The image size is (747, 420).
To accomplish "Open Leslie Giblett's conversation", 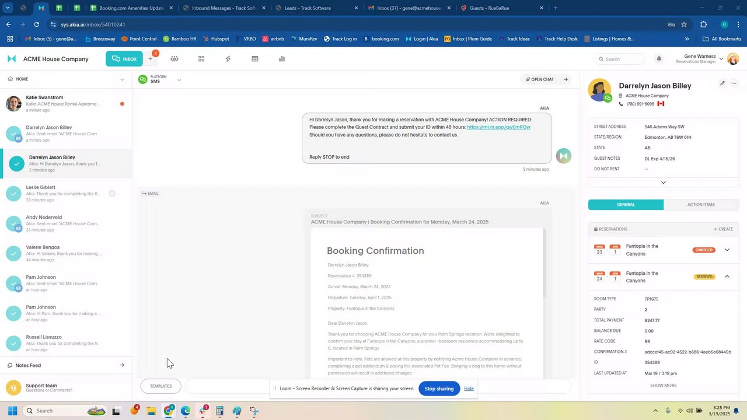I will 66,194.
